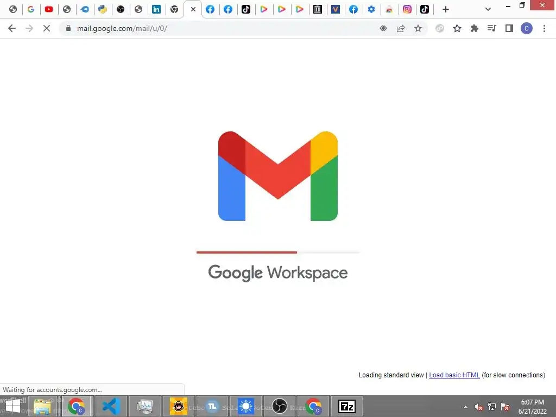
Task: Stop loading the page
Action: click(x=47, y=28)
